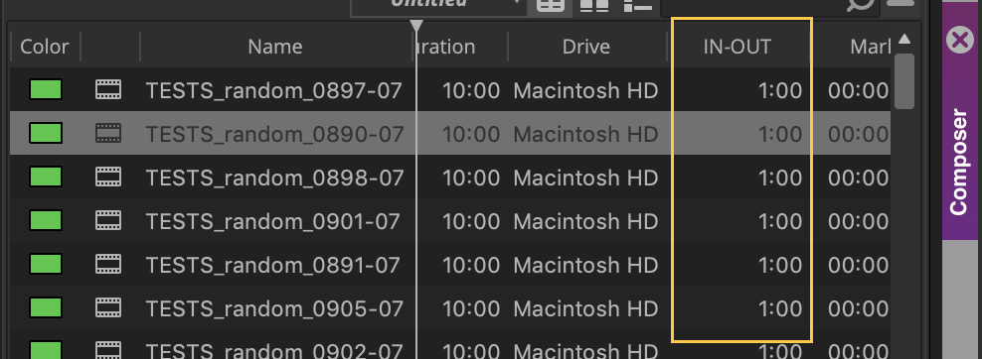Click clip icon of TESTS_random_0901-07
The image size is (982, 359).
108,221
